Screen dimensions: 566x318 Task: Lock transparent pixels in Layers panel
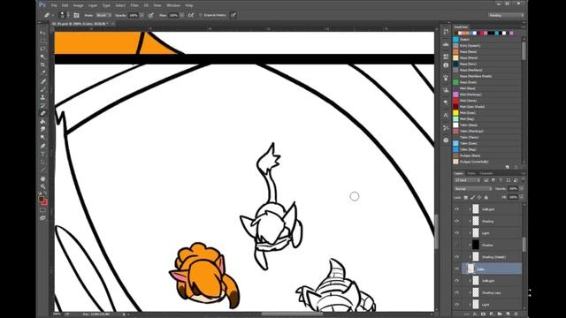tap(466, 198)
